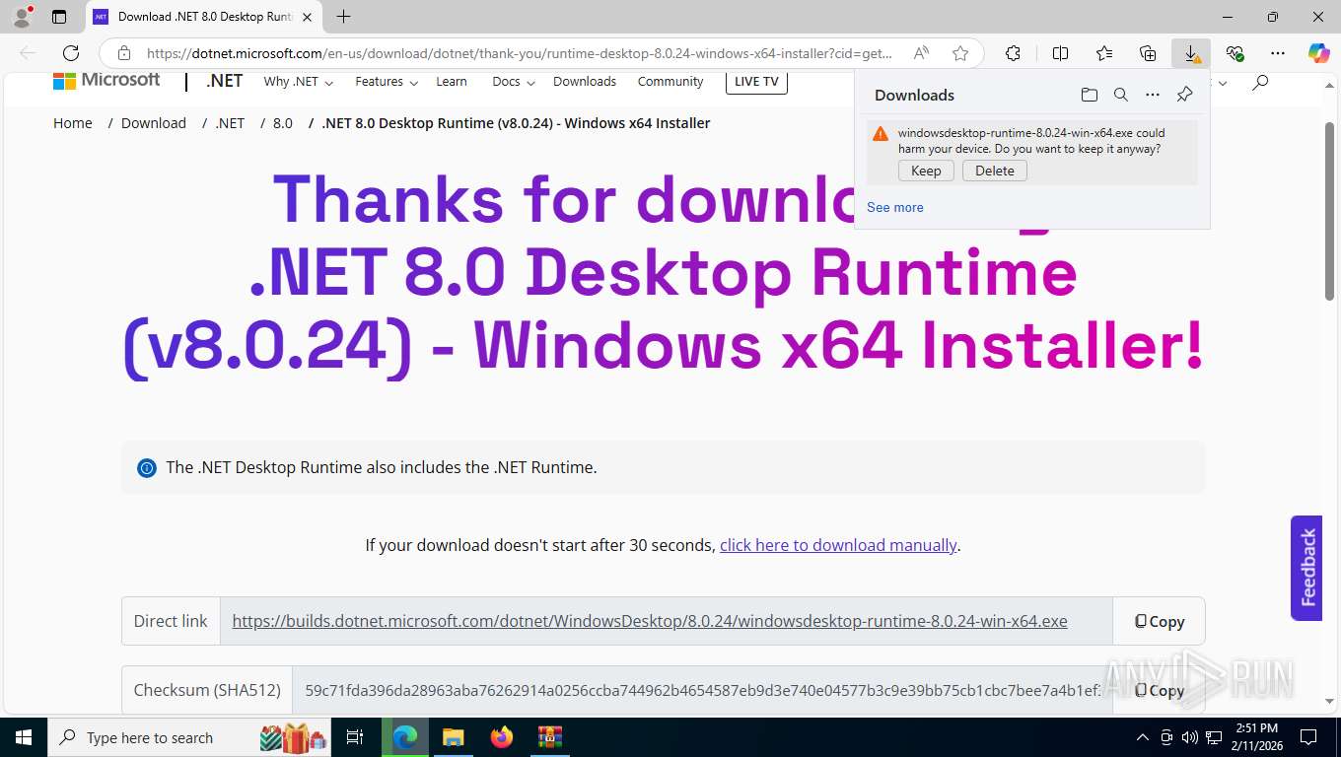Open a new tab with plus button
This screenshot has width=1341, height=757.
coord(343,17)
